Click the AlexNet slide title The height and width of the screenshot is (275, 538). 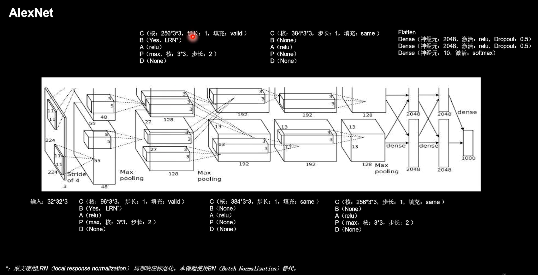coord(31,13)
